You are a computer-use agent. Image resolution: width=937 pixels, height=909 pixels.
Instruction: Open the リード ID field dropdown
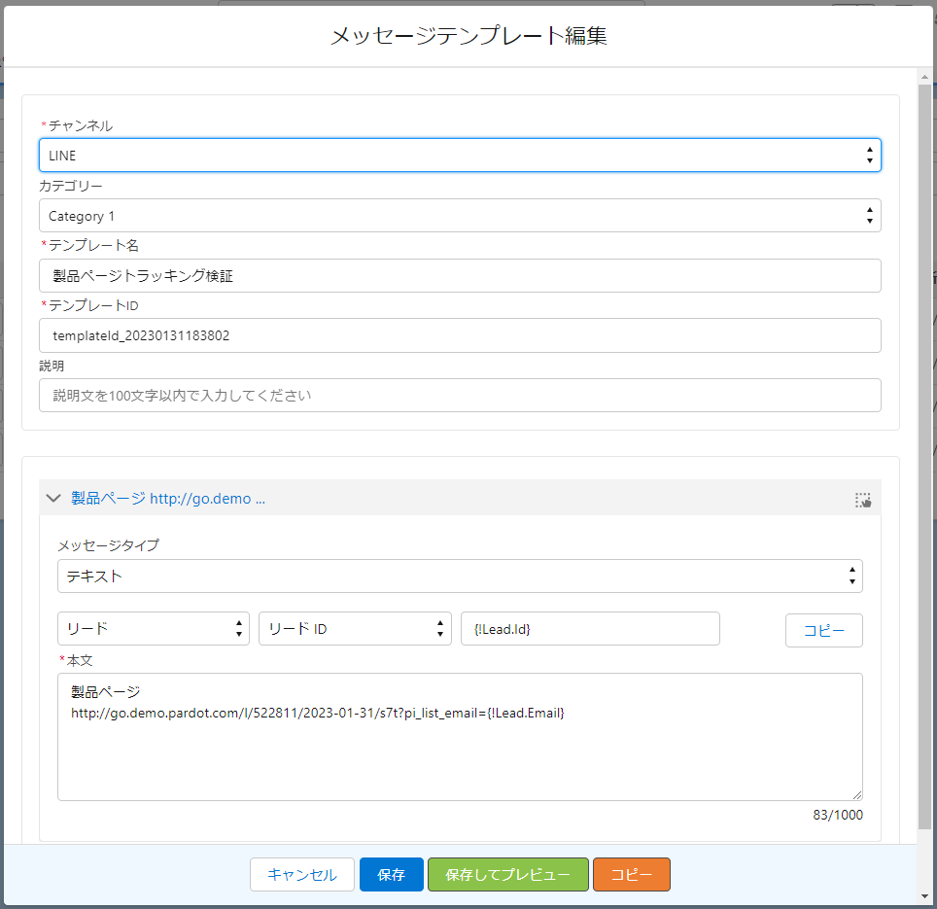[355, 629]
